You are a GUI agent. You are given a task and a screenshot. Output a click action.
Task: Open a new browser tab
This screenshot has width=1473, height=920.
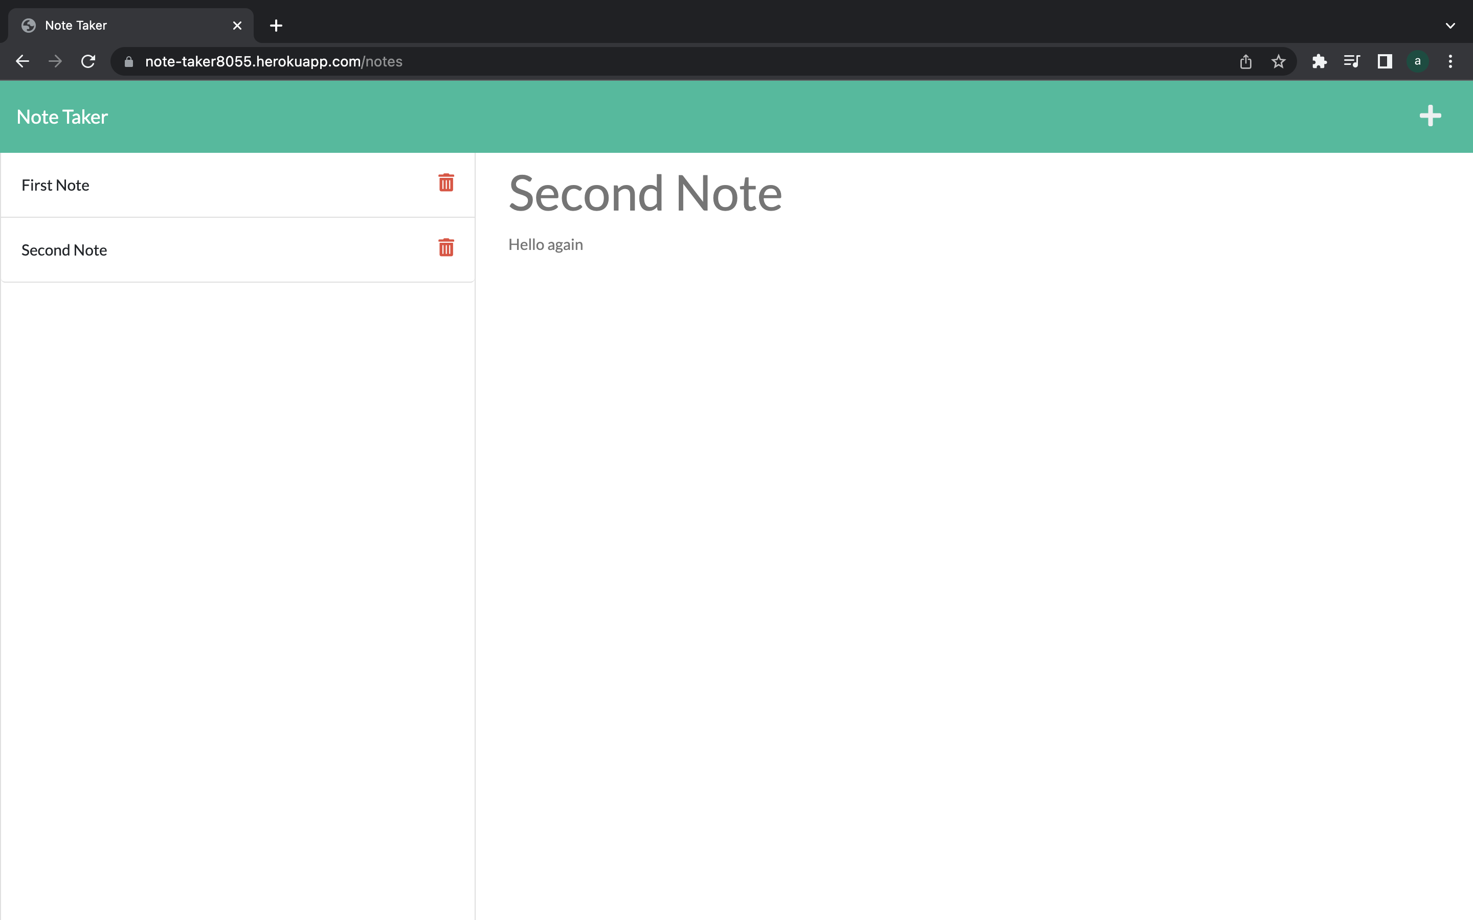click(x=276, y=25)
